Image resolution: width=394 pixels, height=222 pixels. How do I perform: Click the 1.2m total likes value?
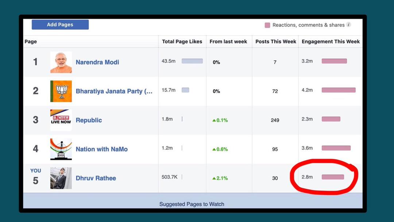167,148
